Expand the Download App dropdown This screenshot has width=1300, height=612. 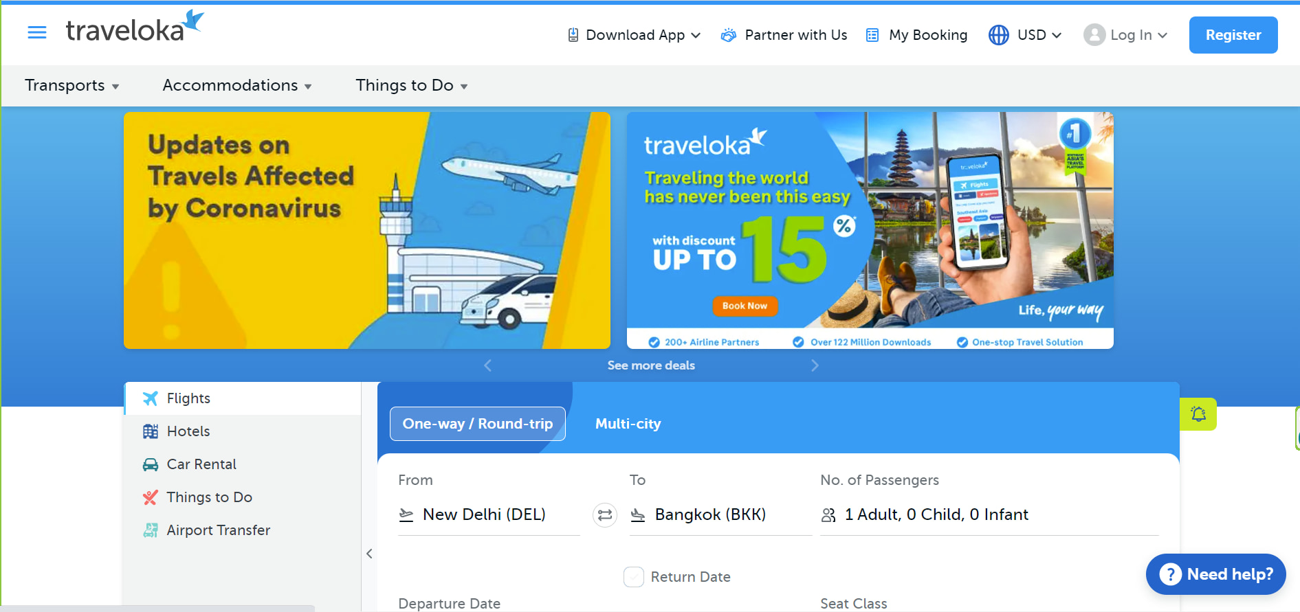point(633,35)
